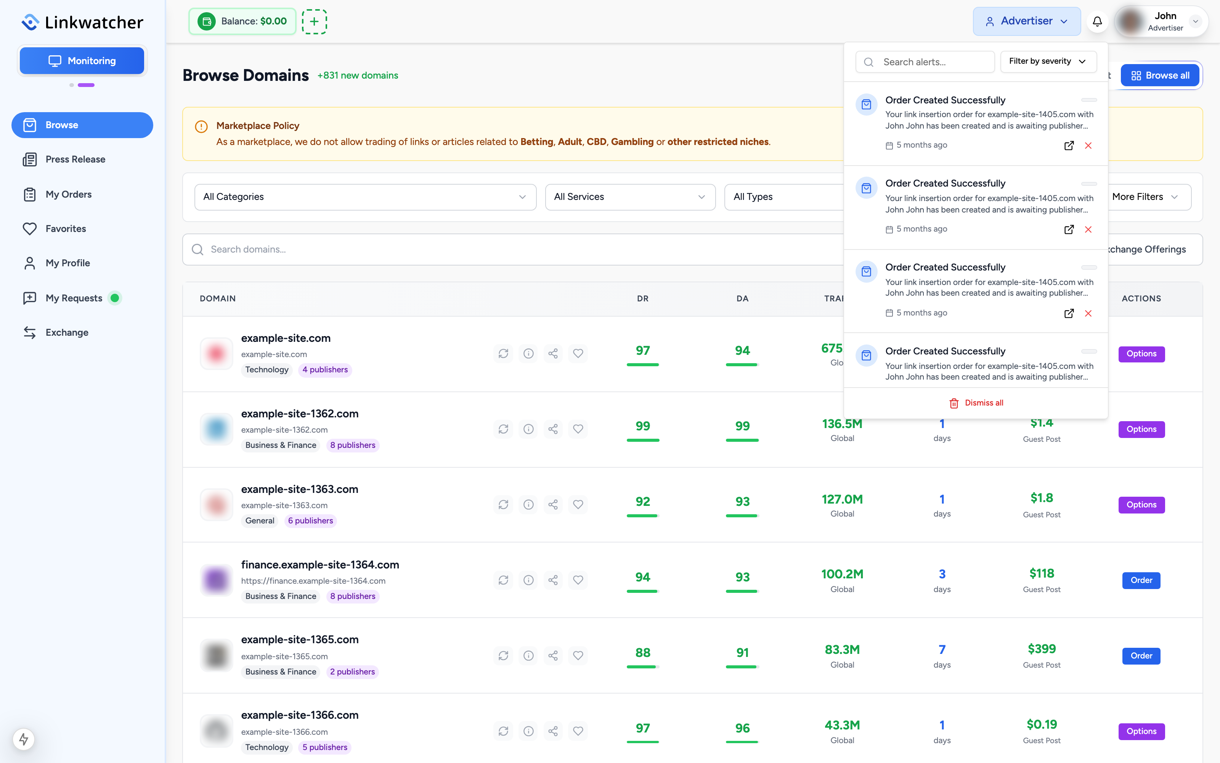Click the Monitoring button
The image size is (1220, 763).
82,61
